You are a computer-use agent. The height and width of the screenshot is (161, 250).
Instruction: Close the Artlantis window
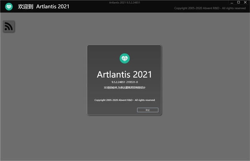pos(245,2)
